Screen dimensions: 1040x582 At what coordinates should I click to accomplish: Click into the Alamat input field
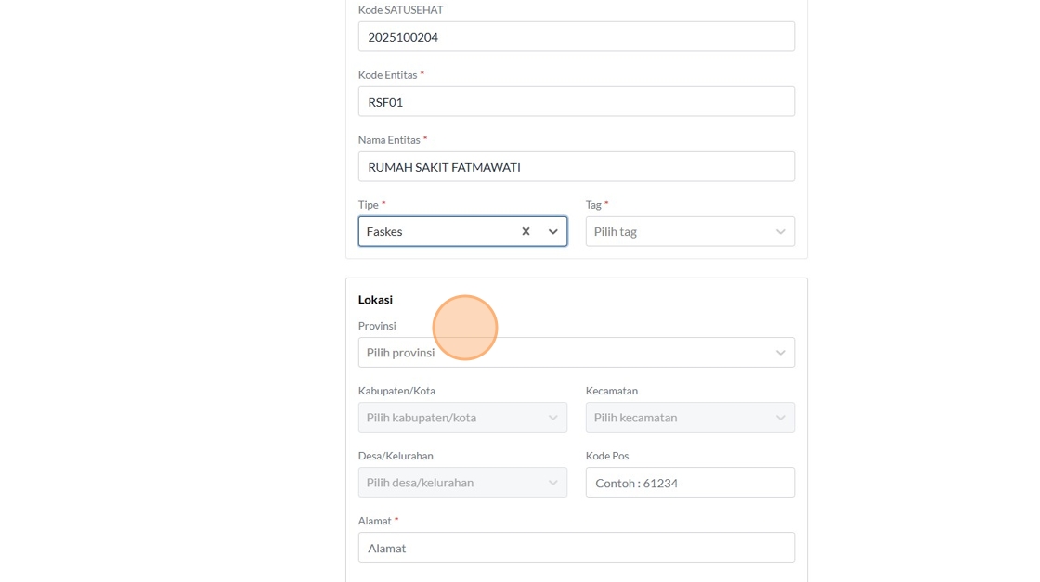pyautogui.click(x=576, y=548)
